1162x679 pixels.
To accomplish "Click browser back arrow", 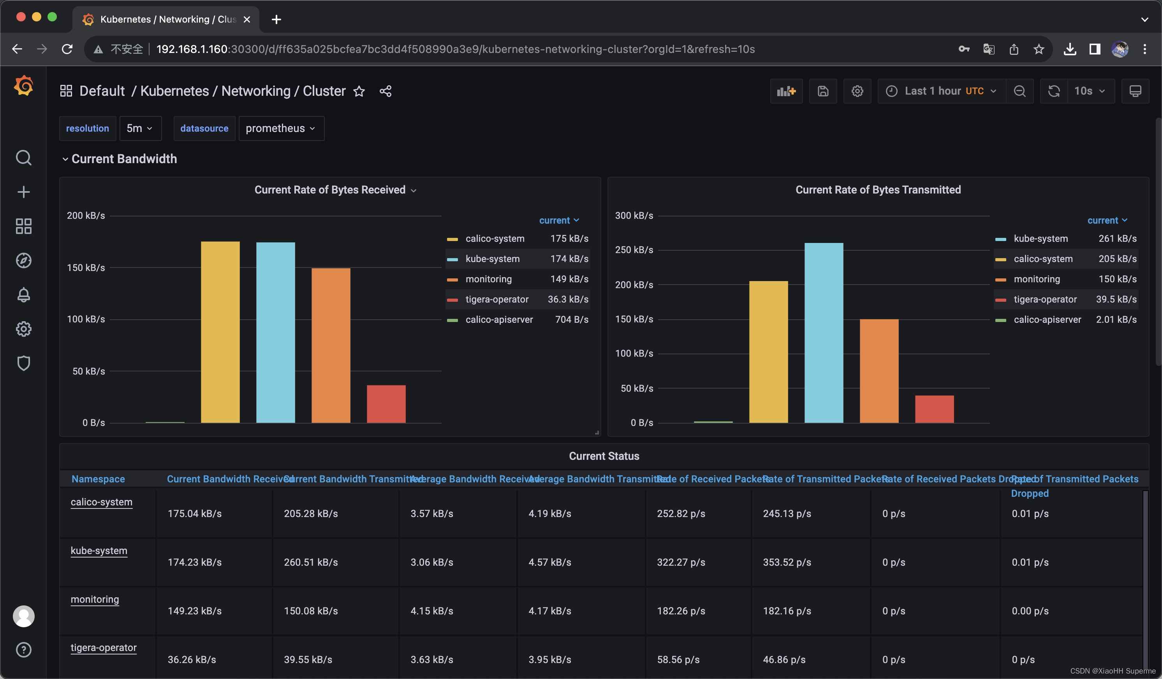I will (x=17, y=49).
